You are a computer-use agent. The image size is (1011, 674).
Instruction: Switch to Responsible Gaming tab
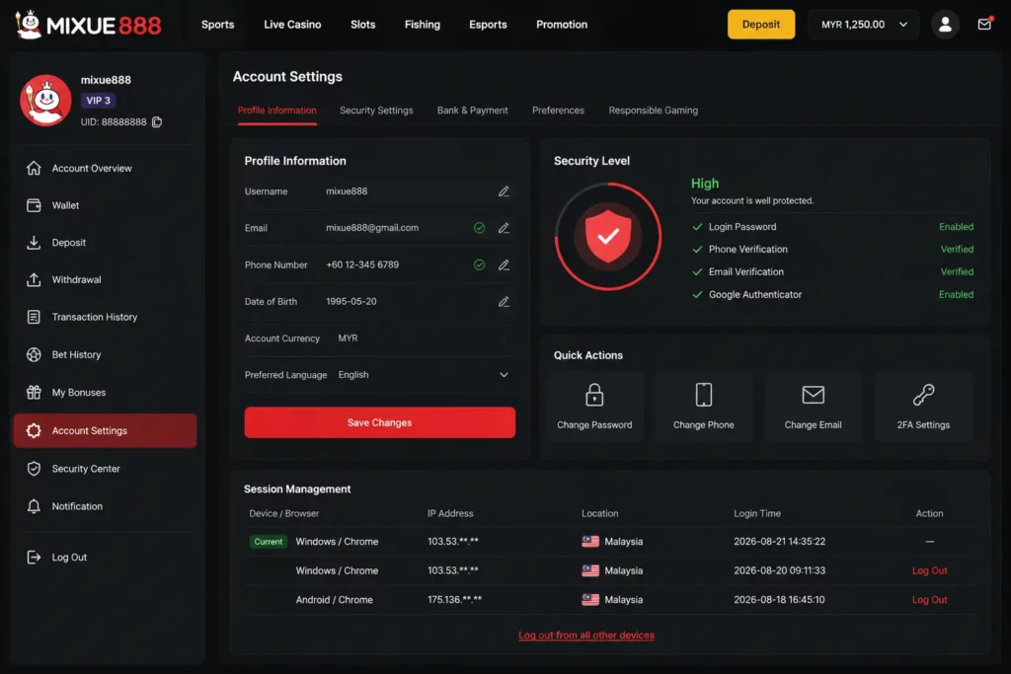click(x=654, y=111)
